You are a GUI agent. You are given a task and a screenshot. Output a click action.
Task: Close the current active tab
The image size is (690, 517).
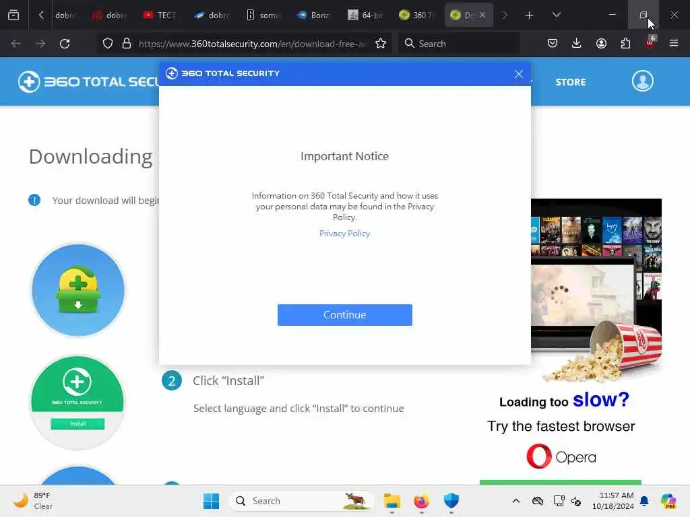pyautogui.click(x=482, y=15)
